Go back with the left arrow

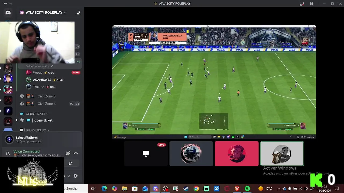[x=5, y=4]
